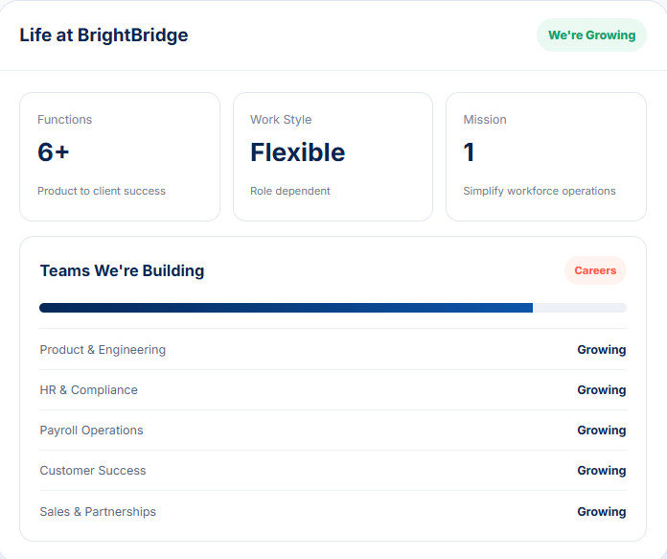Click Growing status for Customer Success

[x=601, y=471]
